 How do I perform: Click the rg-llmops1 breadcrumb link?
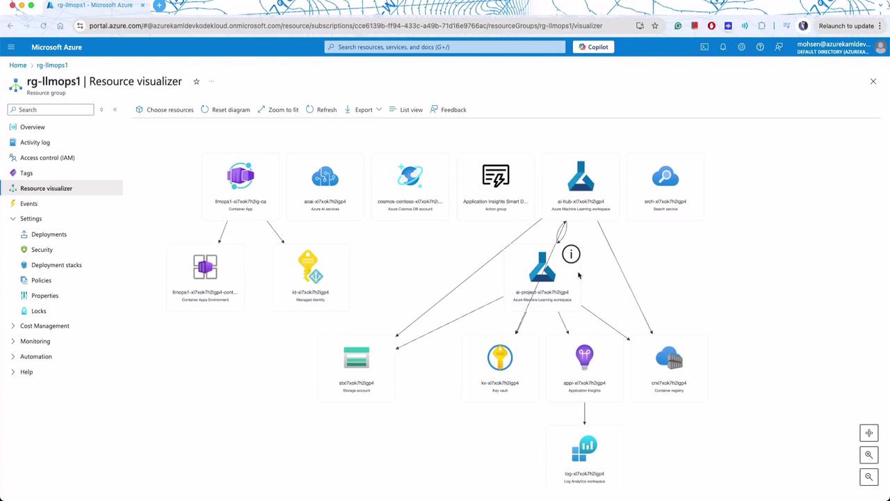point(52,65)
